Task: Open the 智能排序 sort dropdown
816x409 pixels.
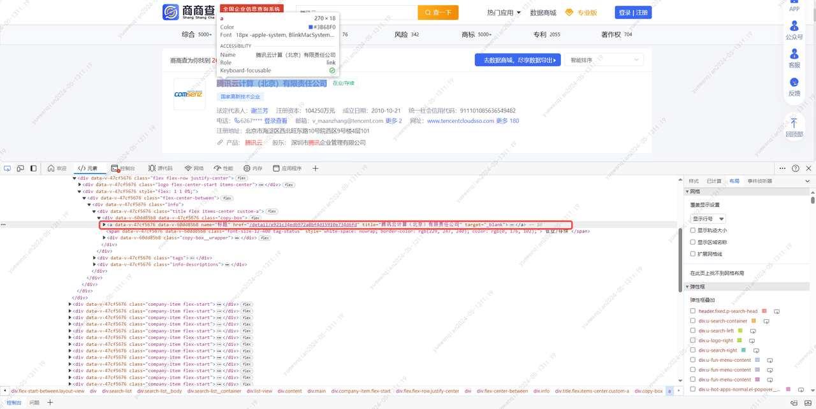Action: pos(604,60)
